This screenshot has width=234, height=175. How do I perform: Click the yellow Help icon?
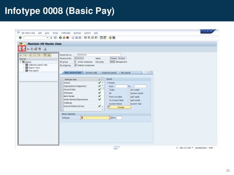110,38
